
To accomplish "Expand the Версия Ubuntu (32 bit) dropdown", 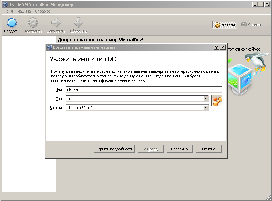I will click(x=205, y=108).
